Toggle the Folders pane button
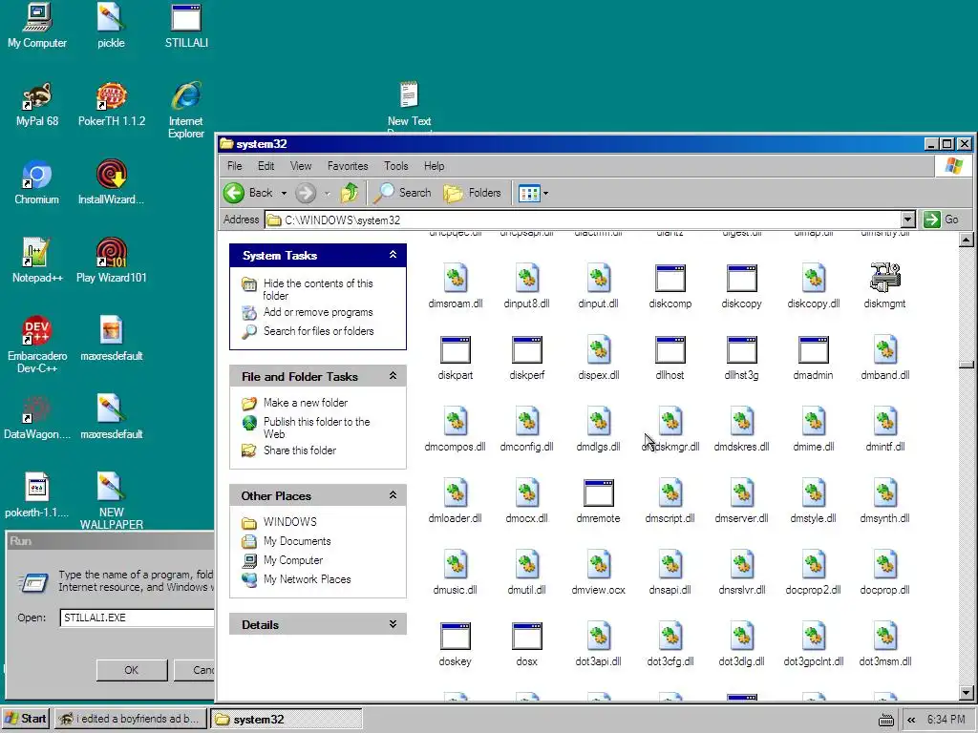 pyautogui.click(x=473, y=193)
